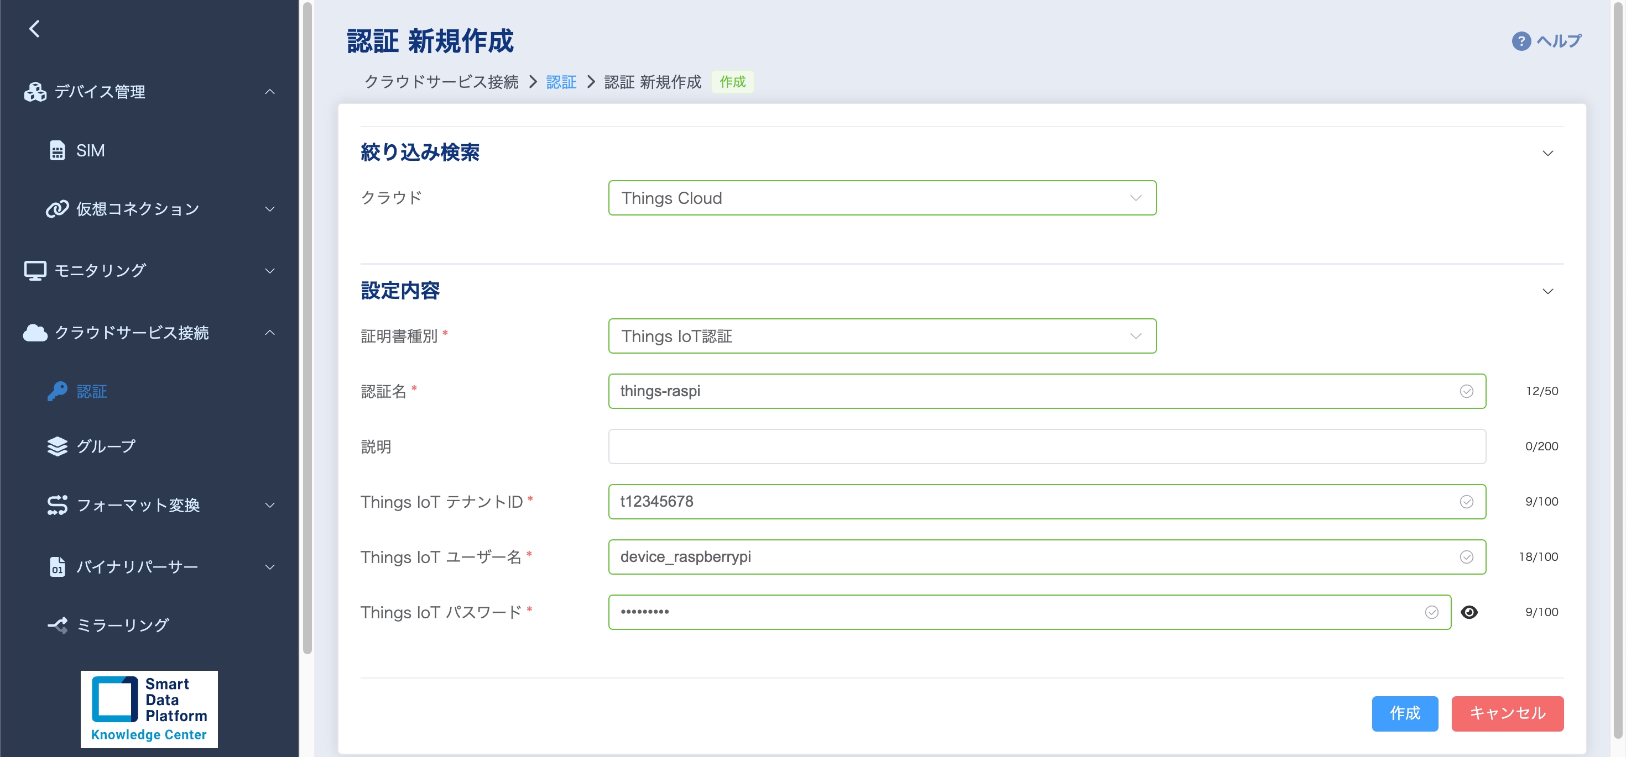The width and height of the screenshot is (1626, 757).
Task: Go to 認証 breadcrumb link
Action: coord(561,82)
